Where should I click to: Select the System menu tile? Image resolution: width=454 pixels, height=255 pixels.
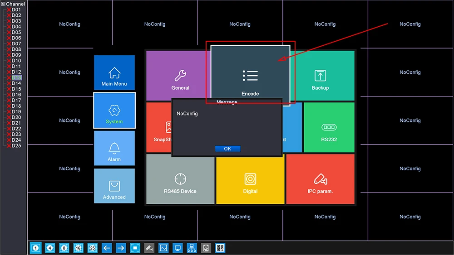pos(114,111)
